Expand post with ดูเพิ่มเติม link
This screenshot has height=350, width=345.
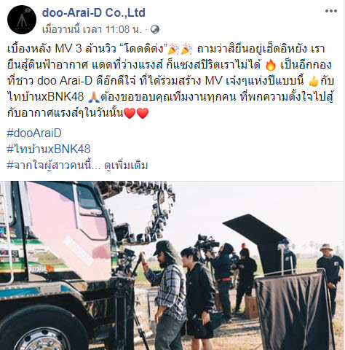[x=126, y=166]
